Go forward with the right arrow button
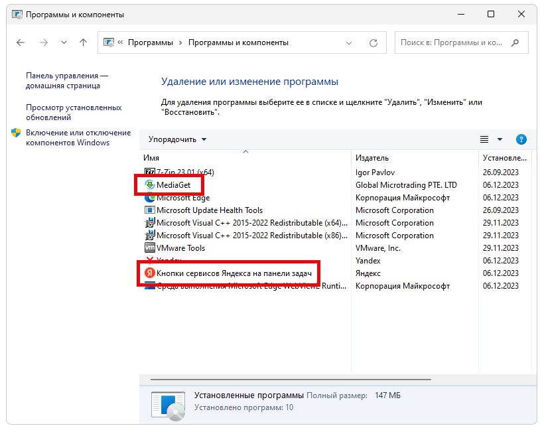This screenshot has width=540, height=428. [44, 42]
